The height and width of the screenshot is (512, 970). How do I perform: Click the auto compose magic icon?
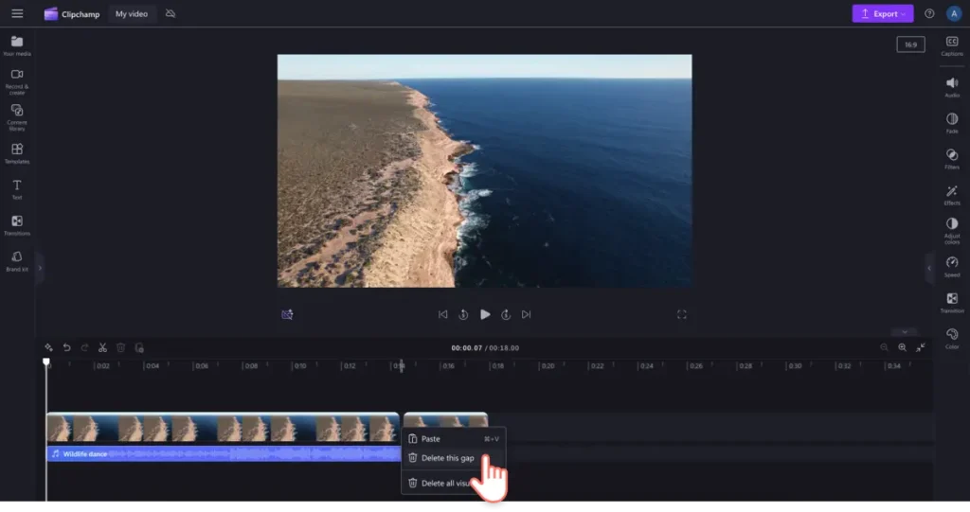point(48,347)
